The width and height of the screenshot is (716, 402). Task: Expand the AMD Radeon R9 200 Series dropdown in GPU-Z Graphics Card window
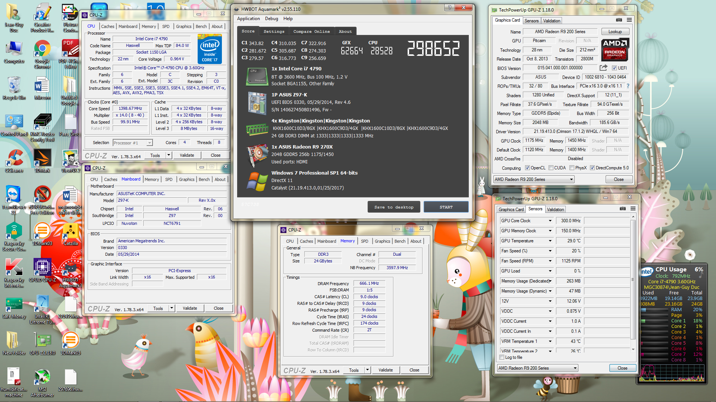571,179
